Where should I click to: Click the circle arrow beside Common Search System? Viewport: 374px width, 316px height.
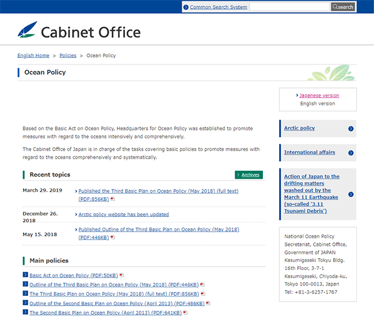[186, 7]
